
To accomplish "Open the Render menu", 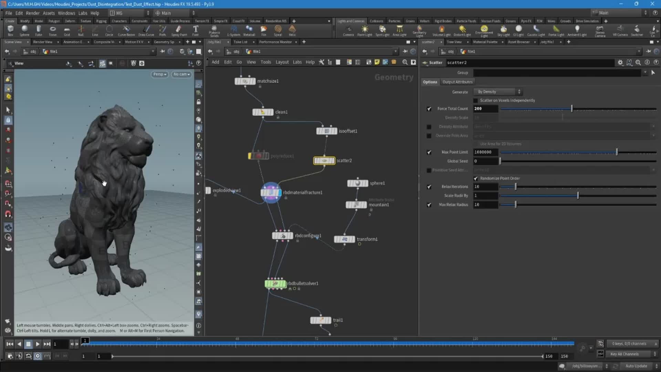I will tap(33, 13).
